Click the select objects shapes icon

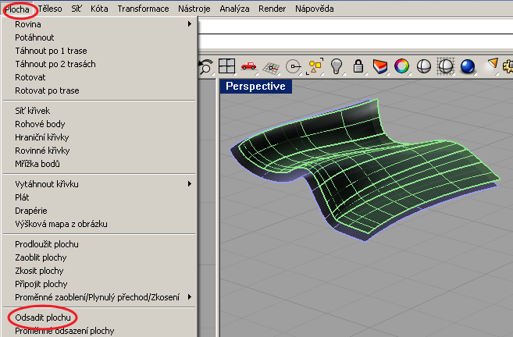(x=315, y=66)
